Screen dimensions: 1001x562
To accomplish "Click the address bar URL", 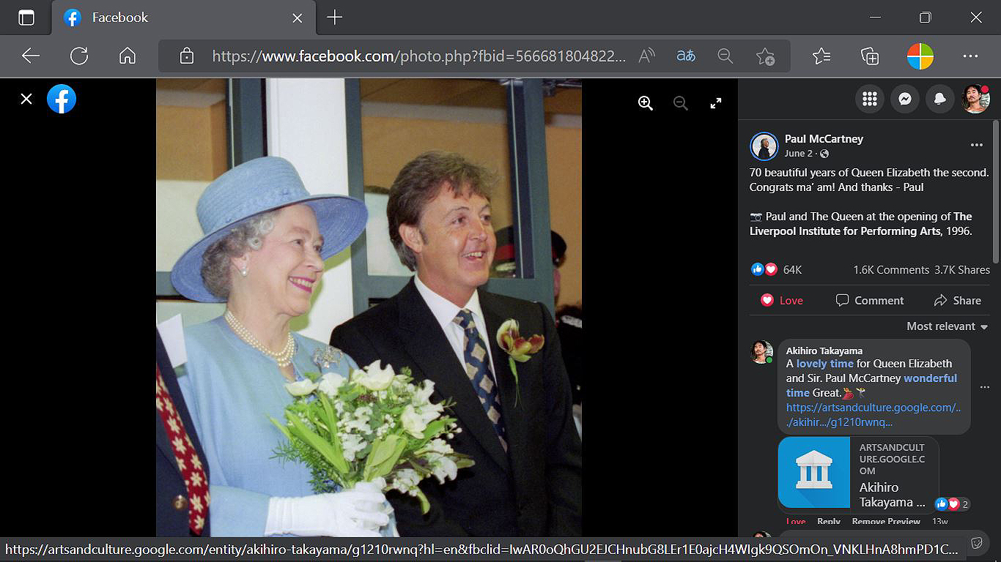I will (x=419, y=56).
